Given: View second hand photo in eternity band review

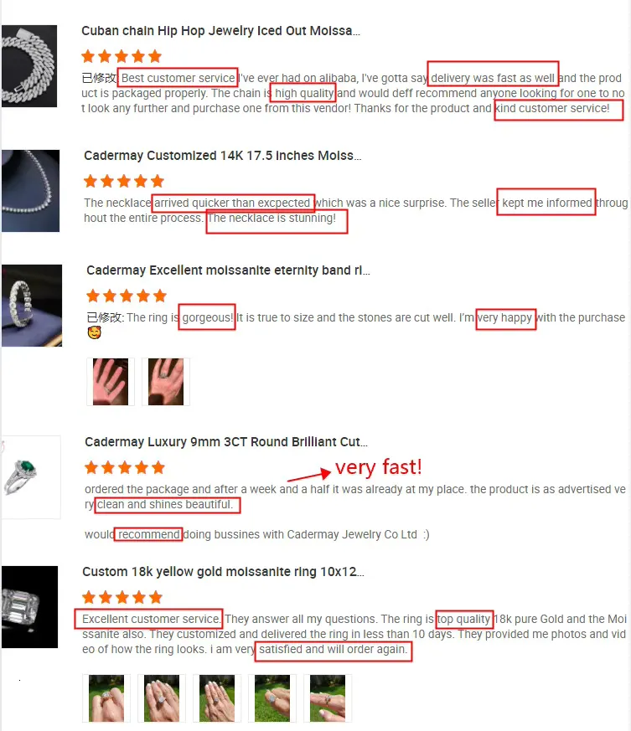Looking at the screenshot, I should [x=166, y=382].
